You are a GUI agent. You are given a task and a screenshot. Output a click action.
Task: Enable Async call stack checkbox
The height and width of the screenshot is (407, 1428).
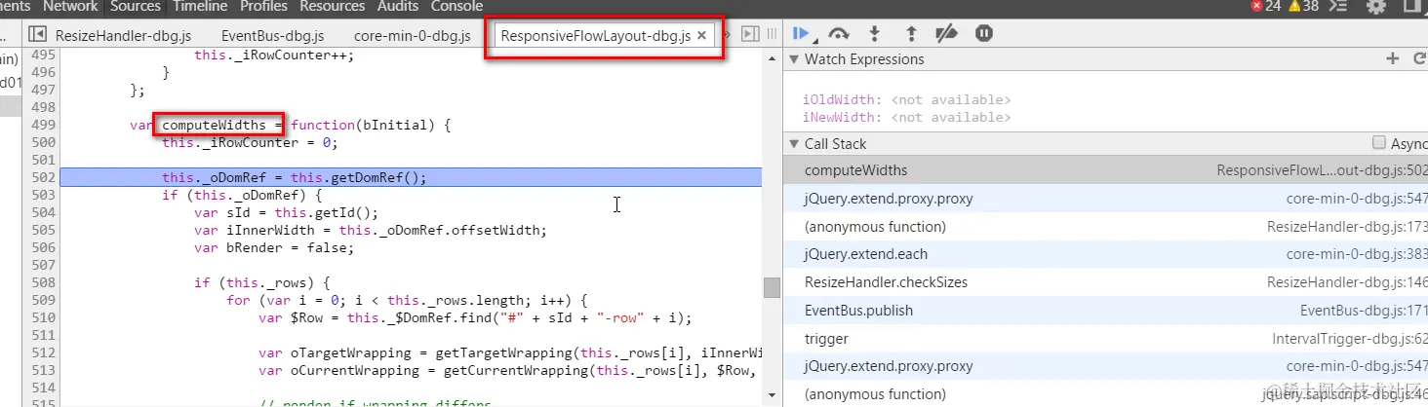pos(1379,143)
